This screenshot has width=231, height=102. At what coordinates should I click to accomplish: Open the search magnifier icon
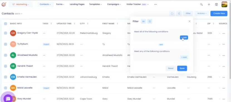pyautogui.click(x=201, y=4)
